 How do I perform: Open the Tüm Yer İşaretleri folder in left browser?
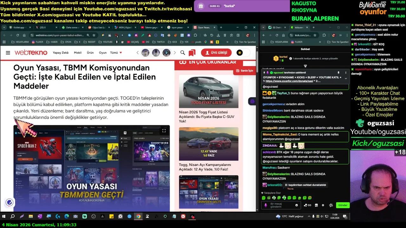pos(245,42)
